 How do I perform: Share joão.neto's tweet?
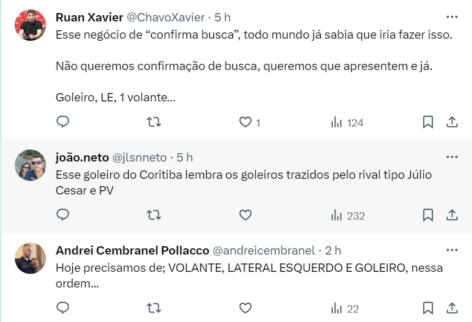[452, 215]
